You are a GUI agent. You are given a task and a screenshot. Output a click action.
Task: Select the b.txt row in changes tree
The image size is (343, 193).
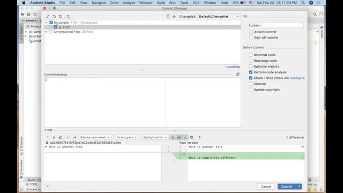tap(143, 27)
